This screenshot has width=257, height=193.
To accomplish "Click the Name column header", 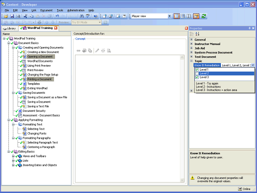I will [36, 34].
